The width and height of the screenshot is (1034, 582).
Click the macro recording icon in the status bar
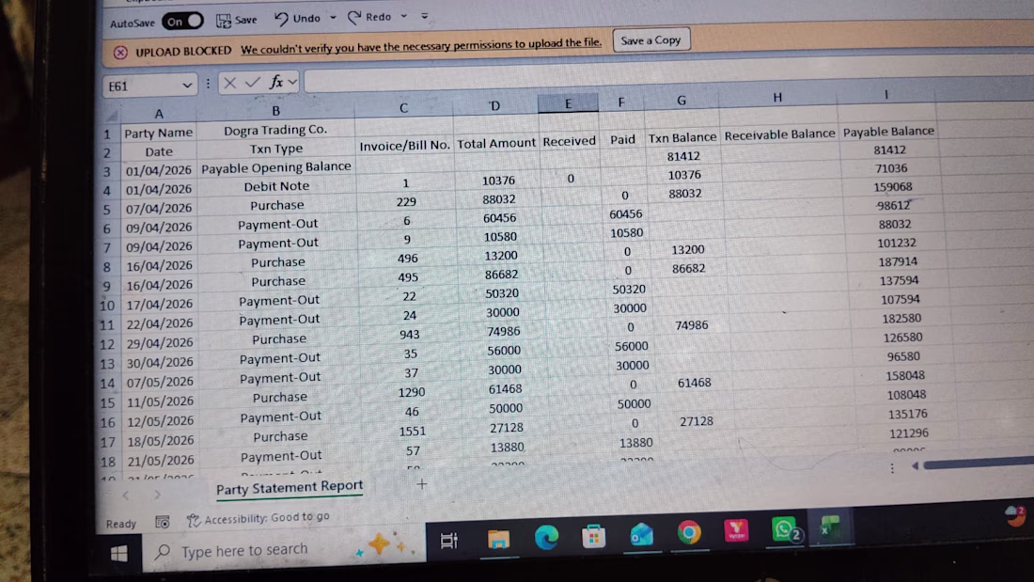pyautogui.click(x=163, y=522)
